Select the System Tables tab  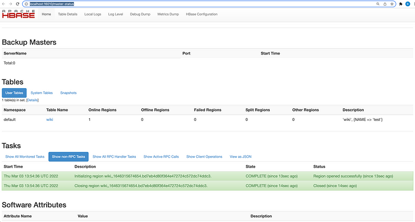pyautogui.click(x=41, y=93)
